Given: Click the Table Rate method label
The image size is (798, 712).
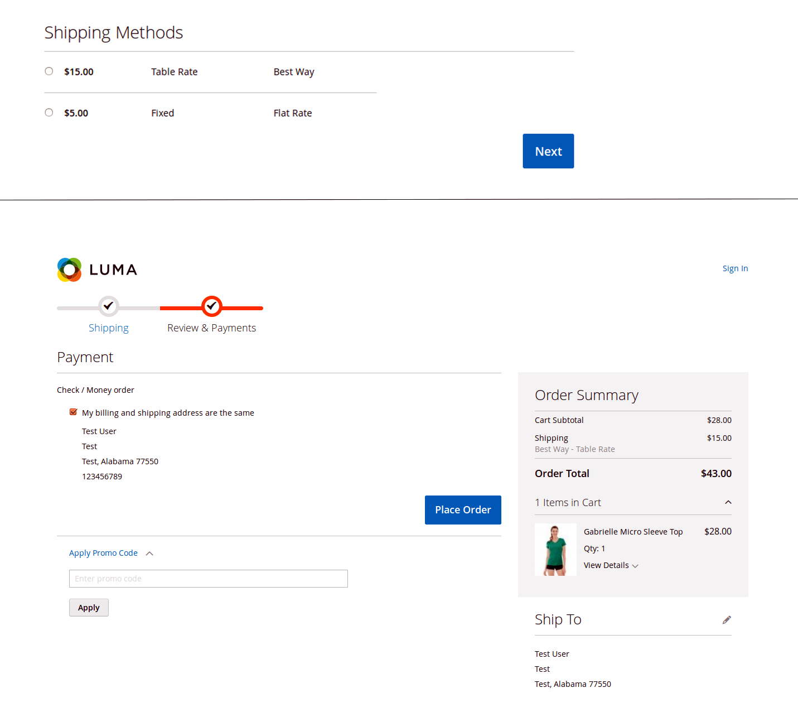Looking at the screenshot, I should coord(175,72).
